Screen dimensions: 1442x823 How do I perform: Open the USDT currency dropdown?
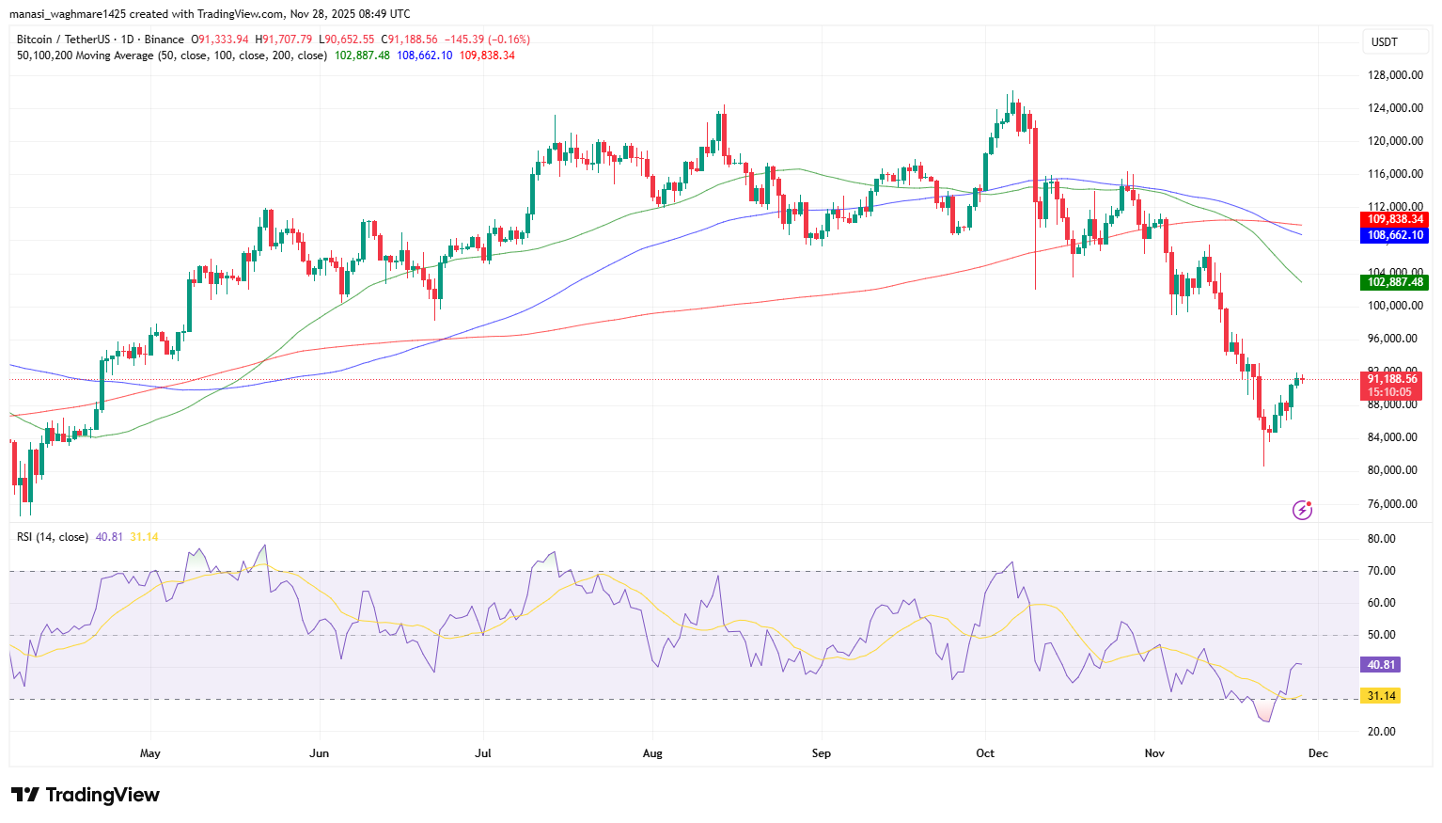coord(1396,41)
